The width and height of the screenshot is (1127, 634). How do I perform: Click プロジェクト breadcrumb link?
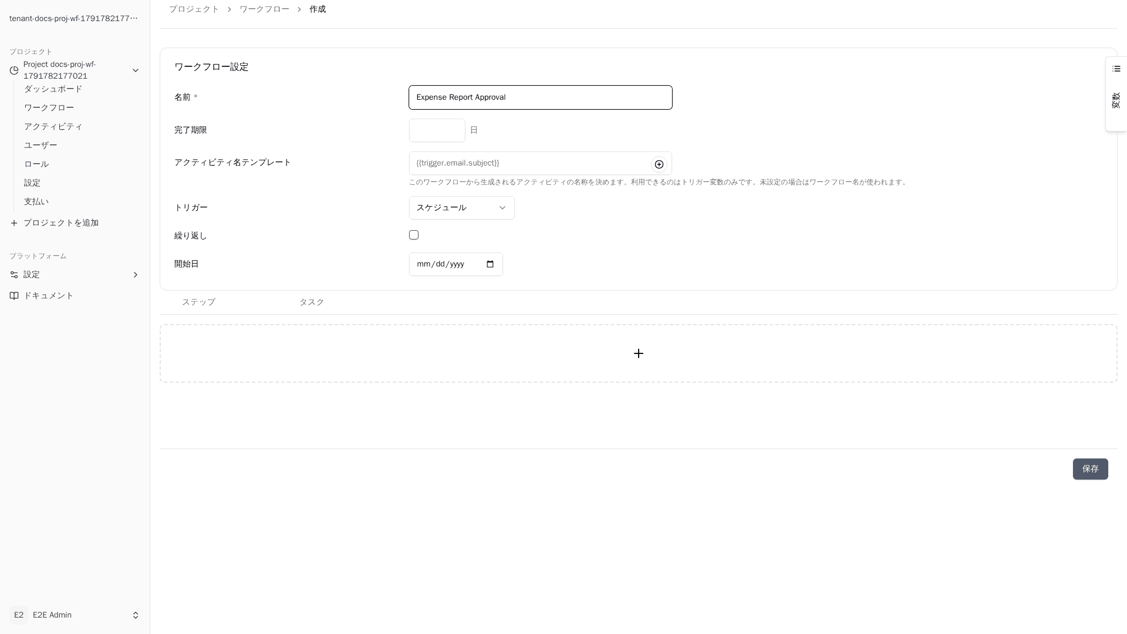194,9
